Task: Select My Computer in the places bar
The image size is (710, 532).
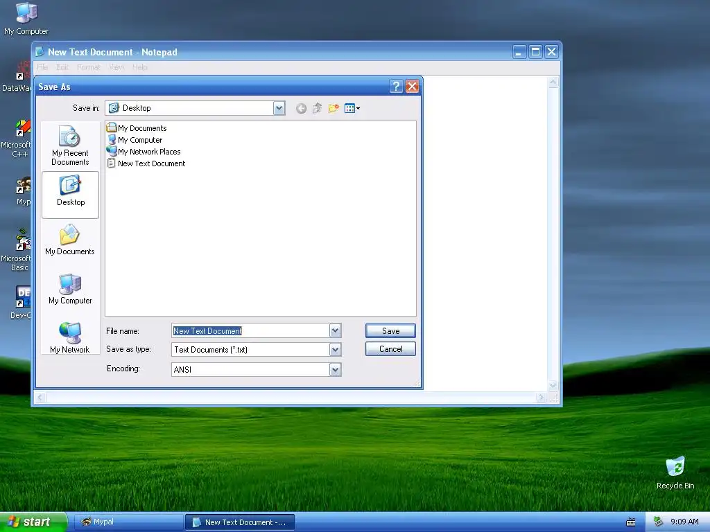Action: [70, 289]
